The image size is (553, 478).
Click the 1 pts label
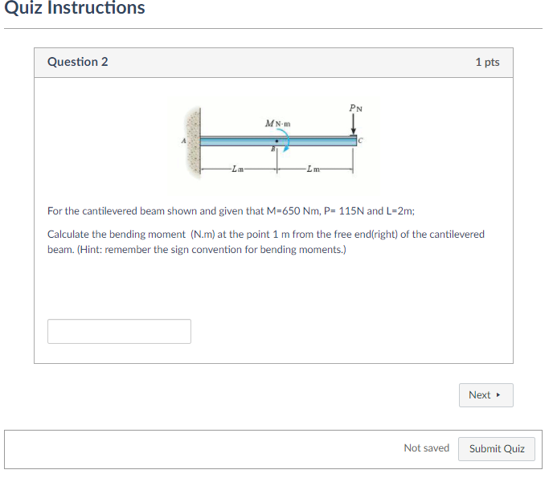pos(487,62)
